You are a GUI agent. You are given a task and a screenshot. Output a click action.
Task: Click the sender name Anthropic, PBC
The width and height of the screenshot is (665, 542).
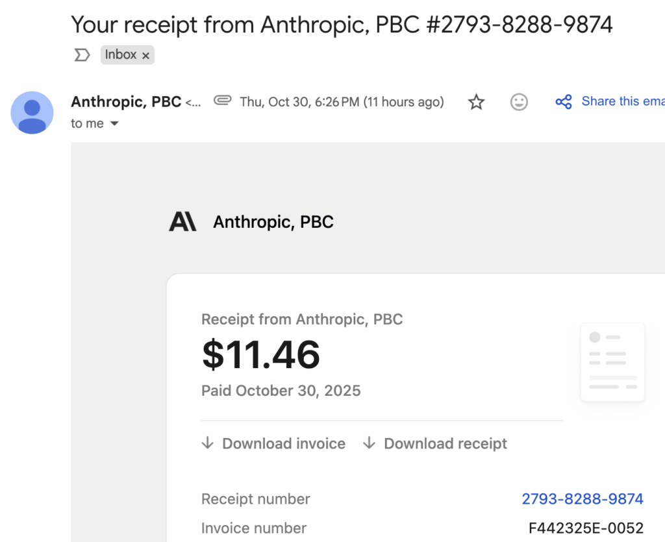tap(126, 102)
